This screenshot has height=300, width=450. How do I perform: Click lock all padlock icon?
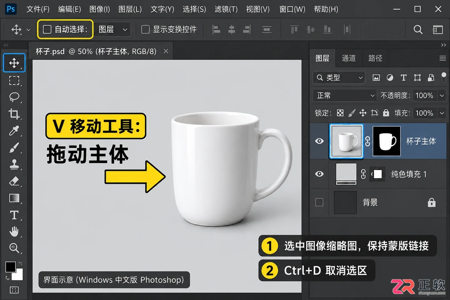pos(386,112)
